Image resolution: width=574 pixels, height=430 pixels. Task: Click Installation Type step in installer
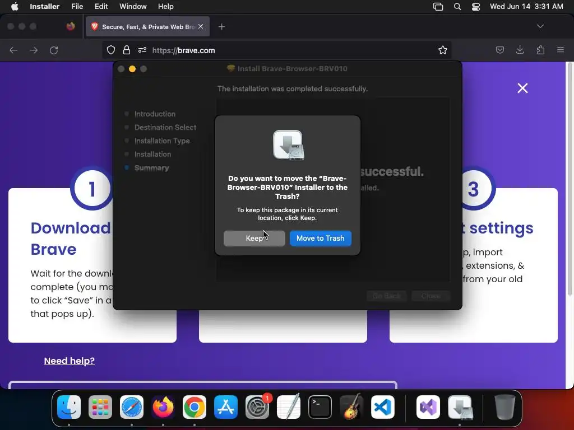pyautogui.click(x=162, y=141)
